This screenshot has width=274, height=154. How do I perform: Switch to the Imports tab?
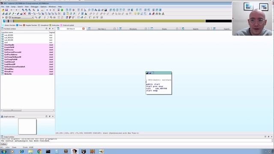(196, 29)
